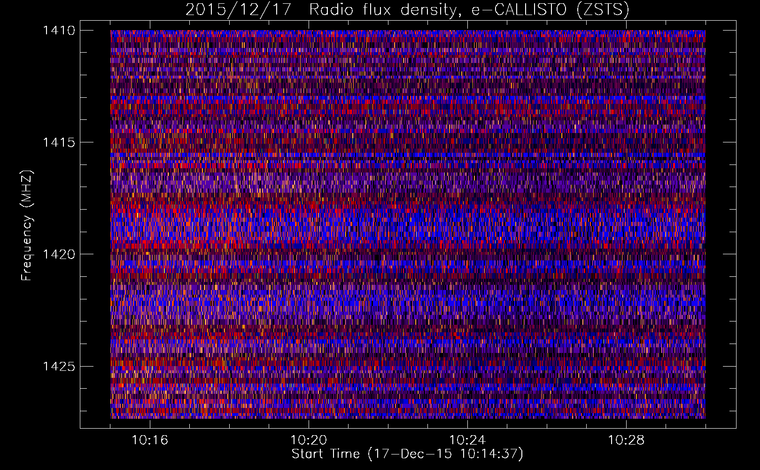Click the 1415 frequency tick label
Screen dimensions: 760x470
[59, 142]
